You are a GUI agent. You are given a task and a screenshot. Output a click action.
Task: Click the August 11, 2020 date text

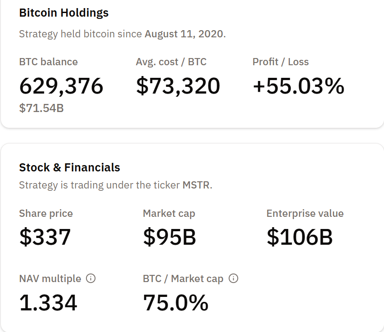[184, 34]
